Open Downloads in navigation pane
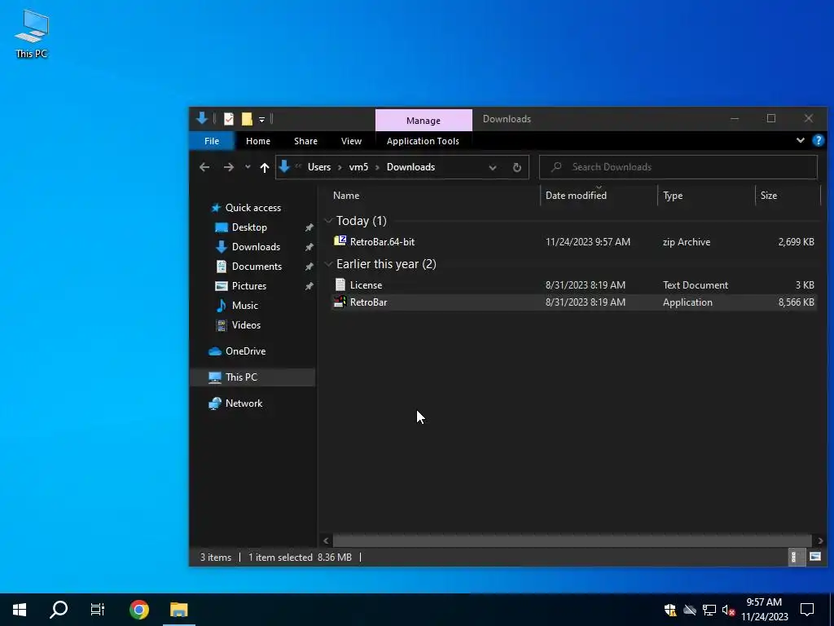 (x=256, y=247)
